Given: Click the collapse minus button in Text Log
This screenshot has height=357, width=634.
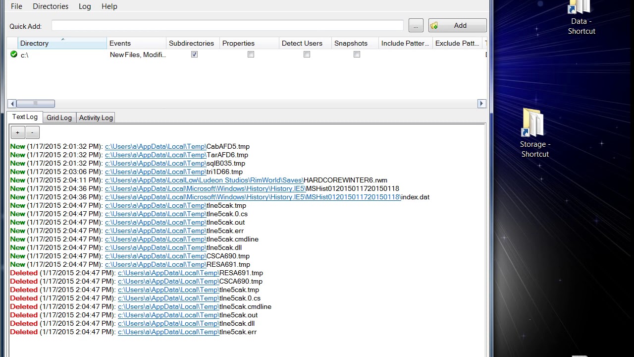Looking at the screenshot, I should click(x=32, y=132).
